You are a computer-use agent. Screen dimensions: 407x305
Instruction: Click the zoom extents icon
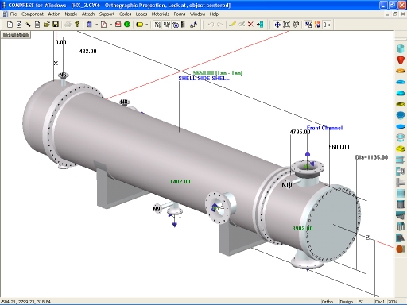coord(286,25)
